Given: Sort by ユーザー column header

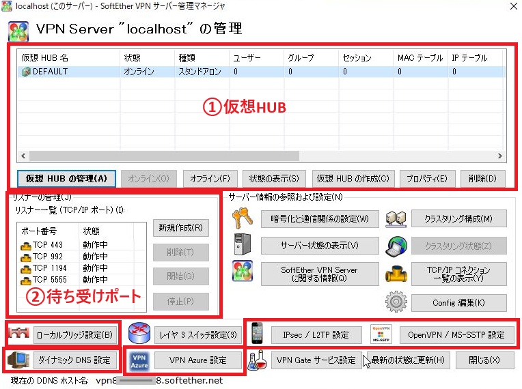Looking at the screenshot, I should click(256, 58).
